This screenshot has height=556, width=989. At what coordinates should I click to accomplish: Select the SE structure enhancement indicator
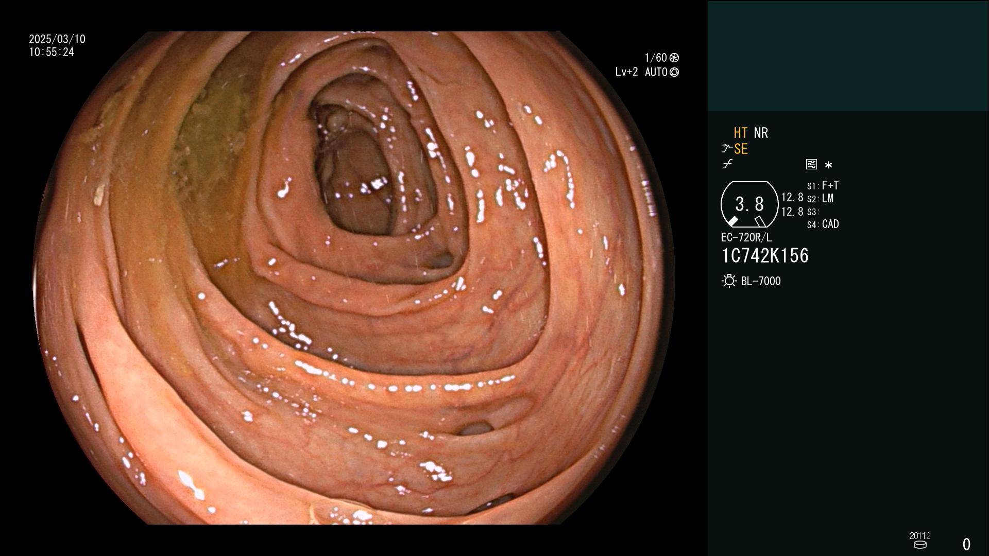(x=741, y=149)
